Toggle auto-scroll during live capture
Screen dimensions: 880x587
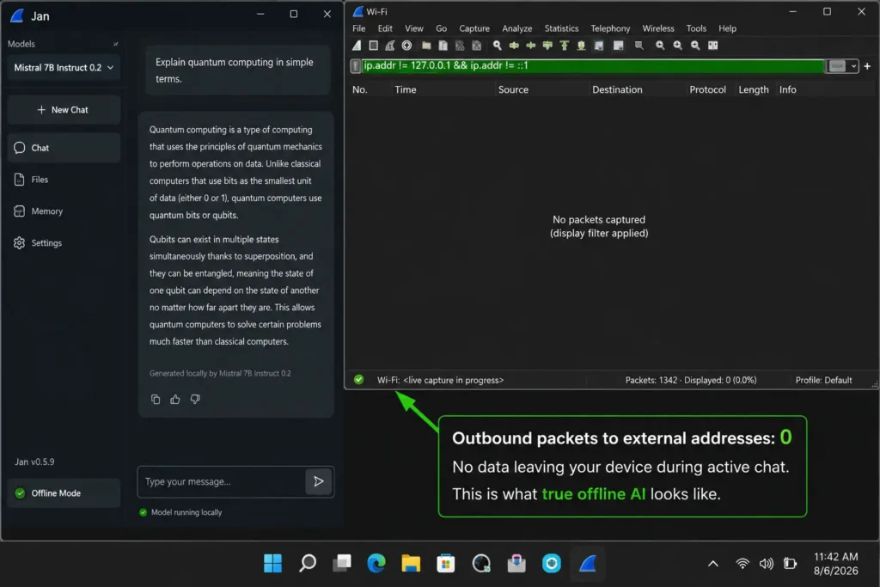point(599,46)
